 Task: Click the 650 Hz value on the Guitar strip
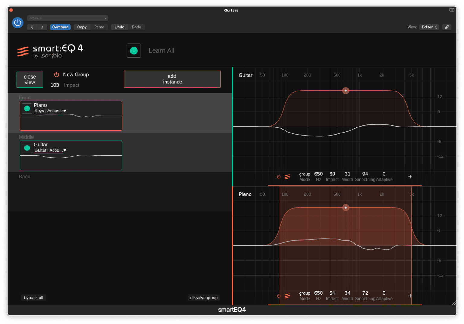(x=318, y=174)
